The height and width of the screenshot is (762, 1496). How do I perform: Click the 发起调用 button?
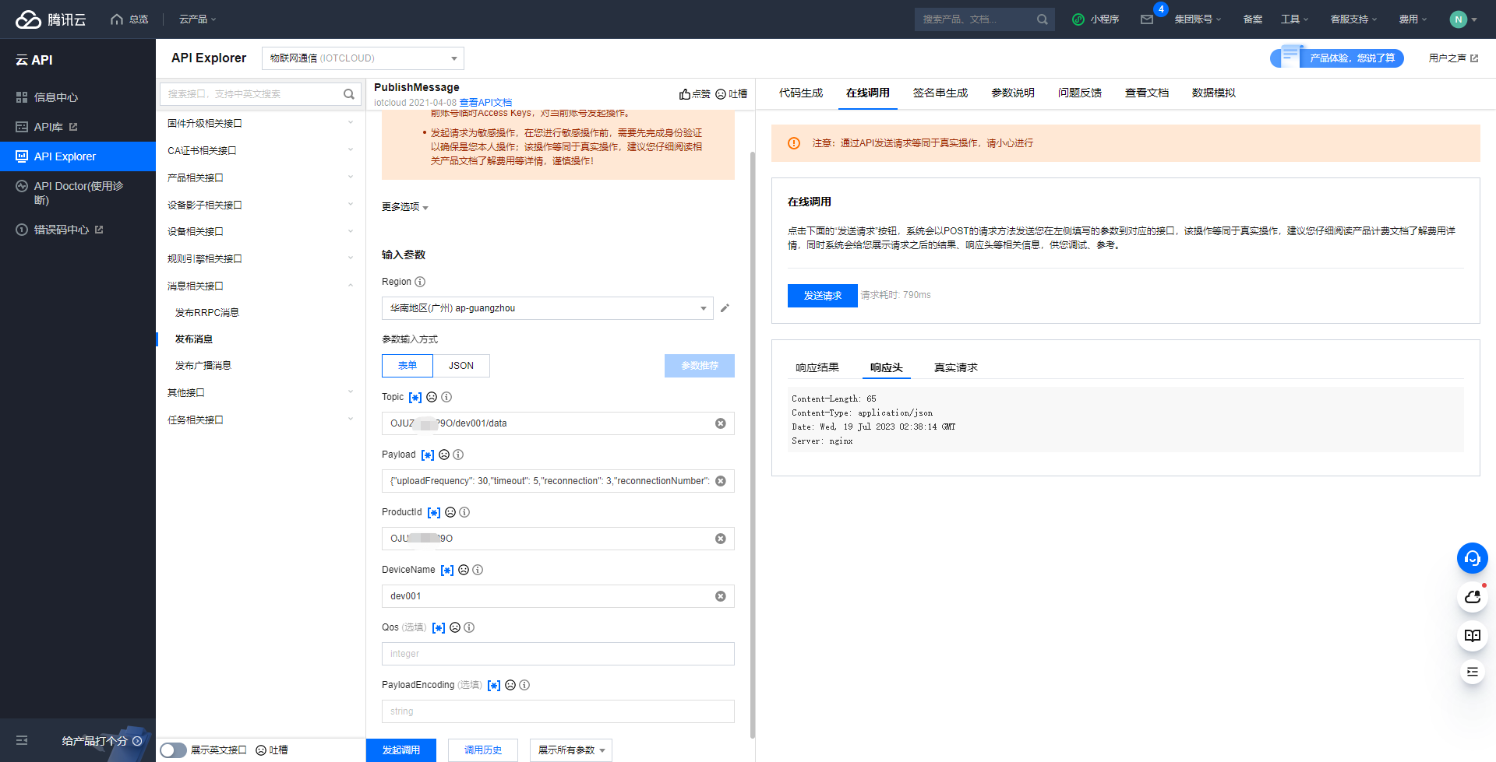click(401, 750)
